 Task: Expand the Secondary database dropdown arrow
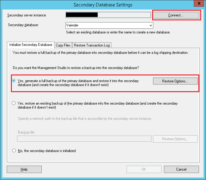(150, 26)
